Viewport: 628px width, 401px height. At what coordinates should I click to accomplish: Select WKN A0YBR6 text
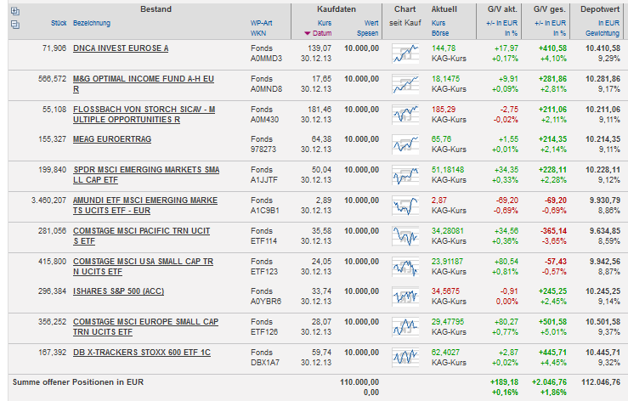(x=266, y=302)
